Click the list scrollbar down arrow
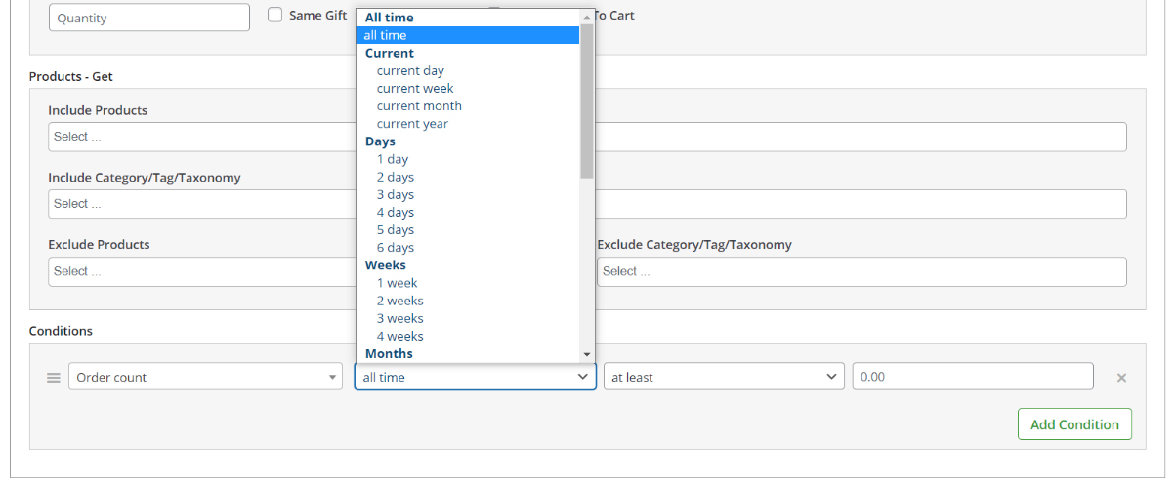This screenshot has height=484, width=1176. (x=587, y=354)
